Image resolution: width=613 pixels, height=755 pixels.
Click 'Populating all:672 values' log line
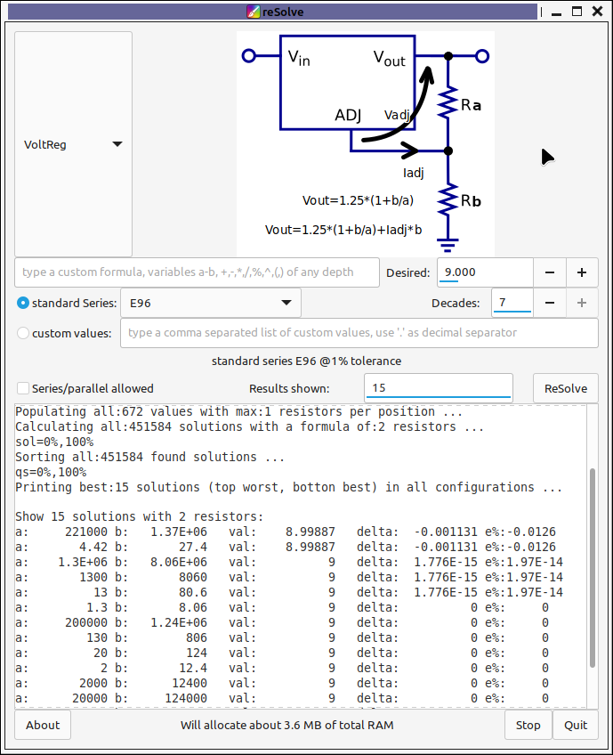(x=238, y=411)
